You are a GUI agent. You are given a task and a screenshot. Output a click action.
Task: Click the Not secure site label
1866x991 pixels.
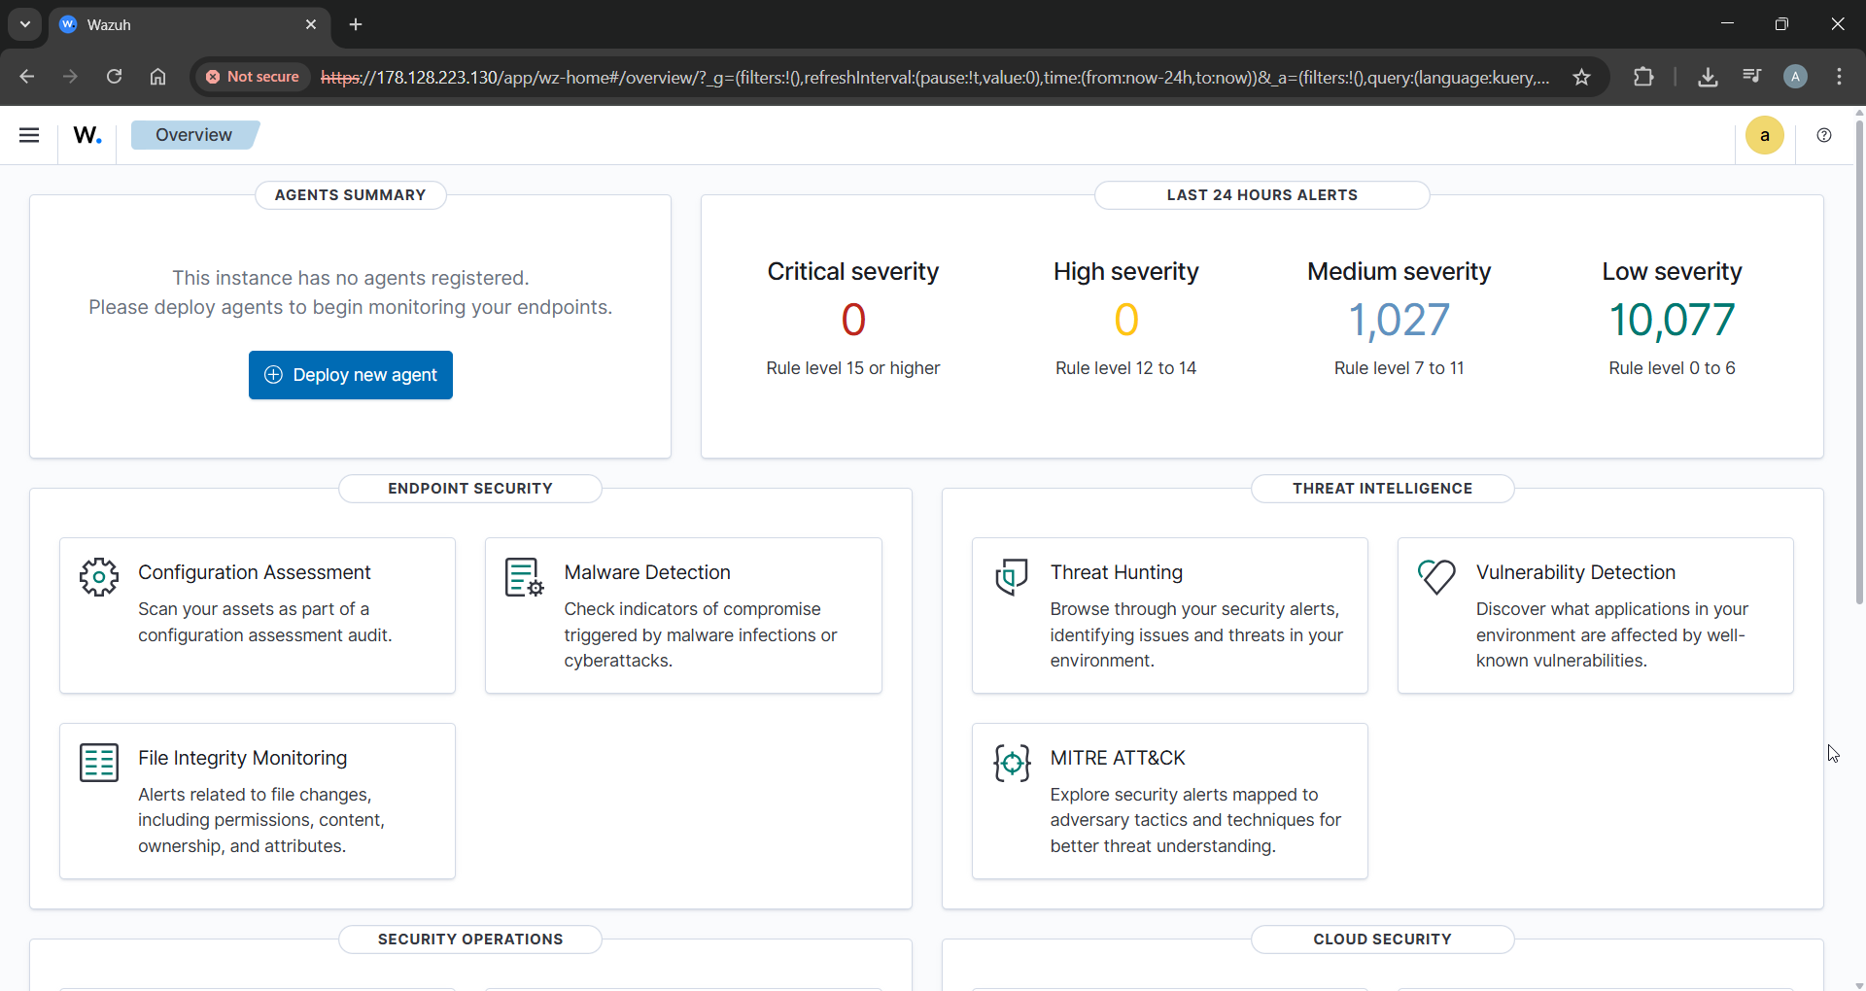pos(253,77)
